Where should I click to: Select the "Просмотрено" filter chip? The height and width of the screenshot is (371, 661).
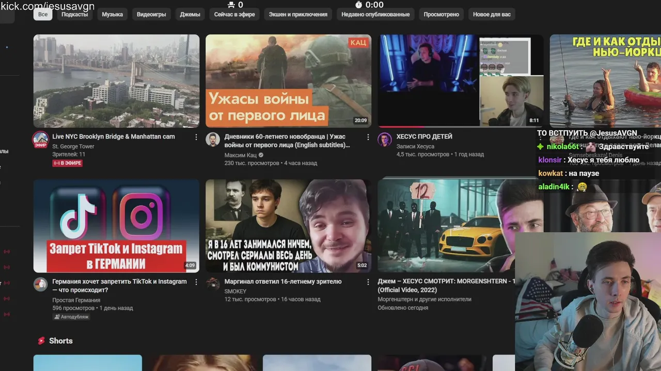tap(441, 14)
